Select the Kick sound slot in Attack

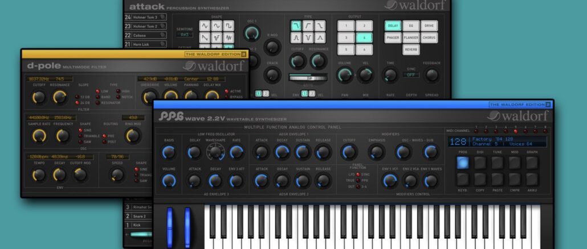point(139,225)
